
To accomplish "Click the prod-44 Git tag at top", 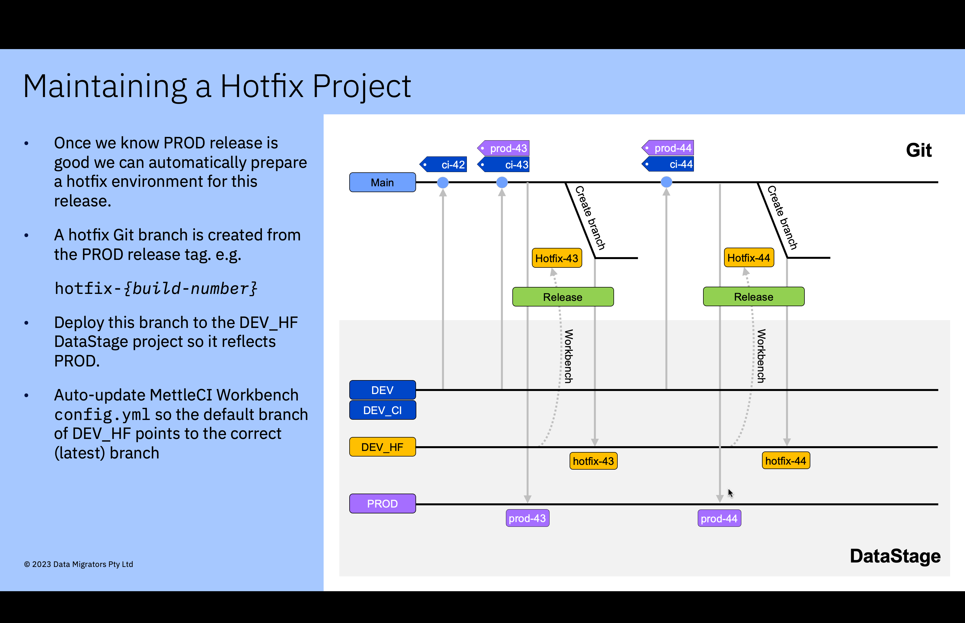I will 668,148.
